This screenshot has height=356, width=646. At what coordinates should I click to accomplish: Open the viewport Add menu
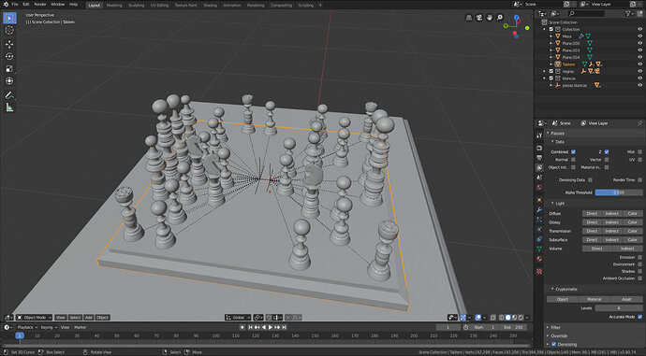click(89, 318)
